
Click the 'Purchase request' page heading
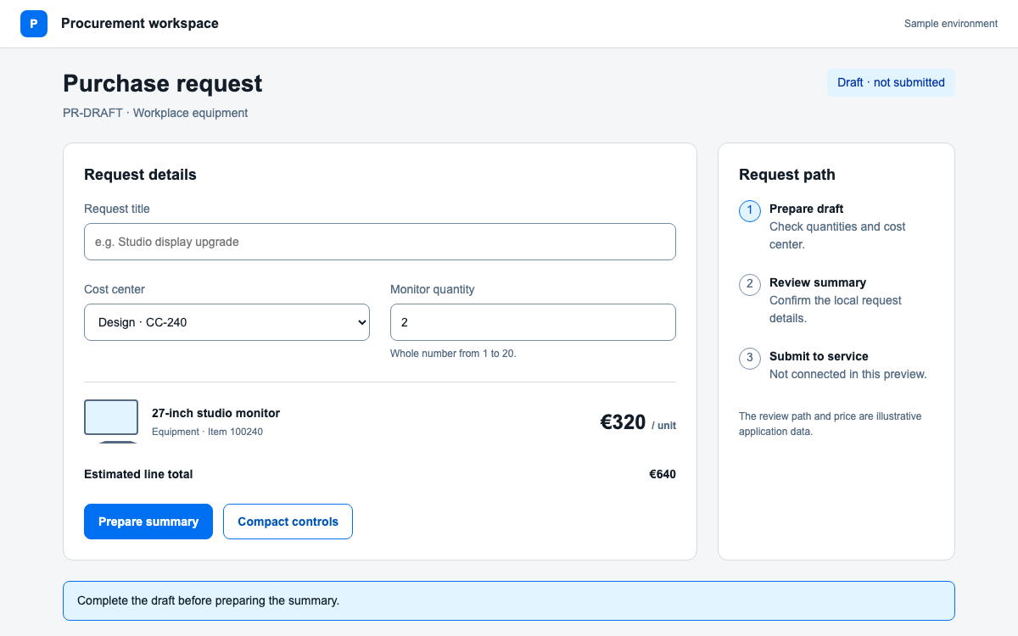[163, 83]
